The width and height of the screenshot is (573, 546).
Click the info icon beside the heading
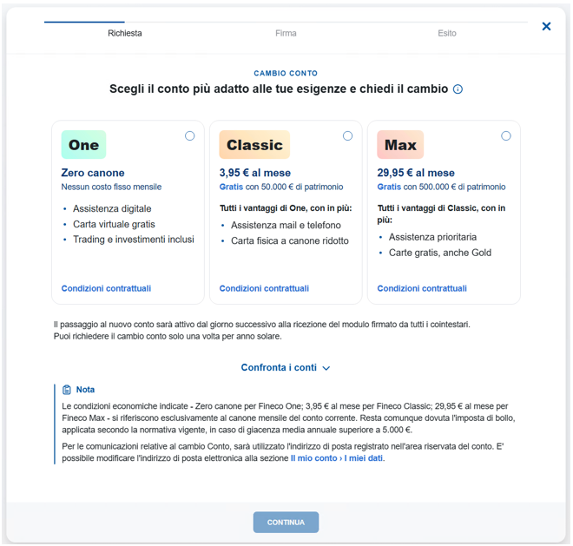pos(458,89)
